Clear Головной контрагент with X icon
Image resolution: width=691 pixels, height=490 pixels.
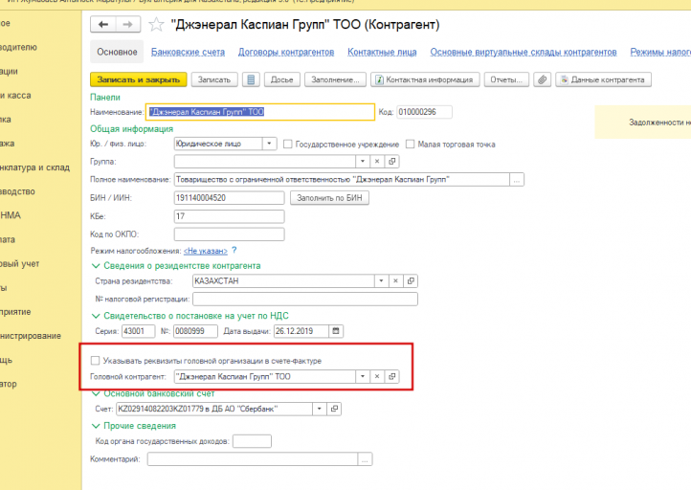click(x=377, y=376)
